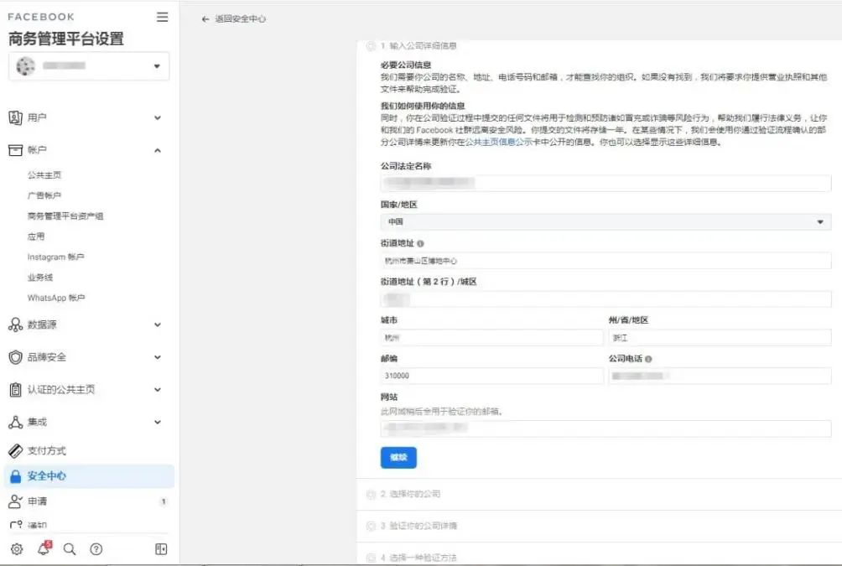842x566 pixels.
Task: Collapse the 帐户 section chevron
Action: coord(156,151)
